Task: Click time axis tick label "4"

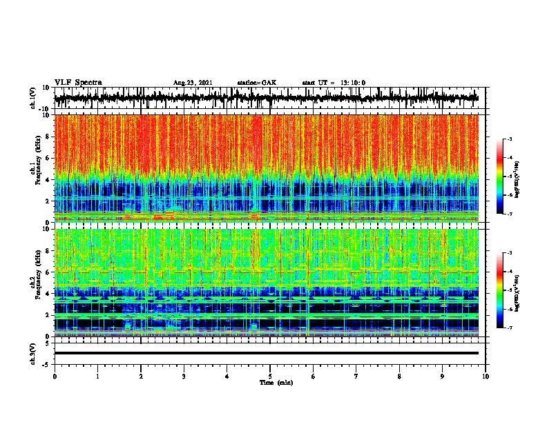Action: coord(227,376)
